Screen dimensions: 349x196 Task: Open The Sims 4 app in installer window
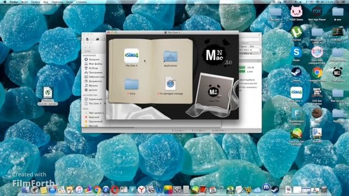[131, 56]
